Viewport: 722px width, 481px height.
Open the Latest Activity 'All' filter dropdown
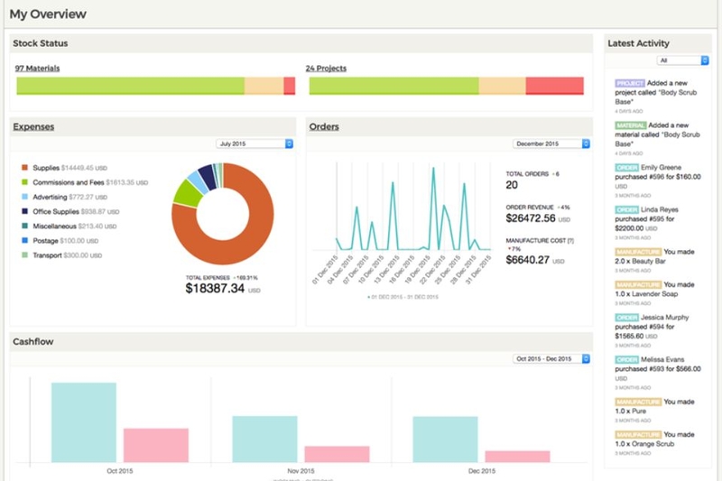(x=682, y=60)
